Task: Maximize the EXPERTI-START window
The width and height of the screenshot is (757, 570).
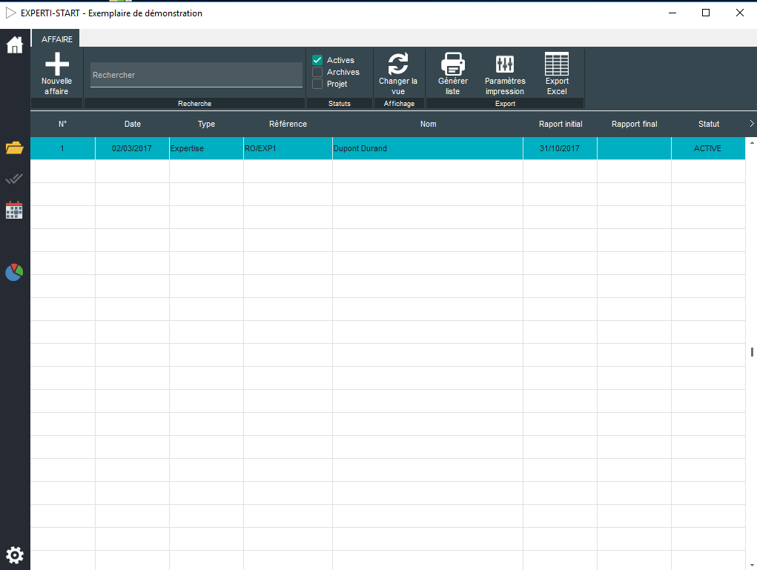Action: [x=706, y=13]
